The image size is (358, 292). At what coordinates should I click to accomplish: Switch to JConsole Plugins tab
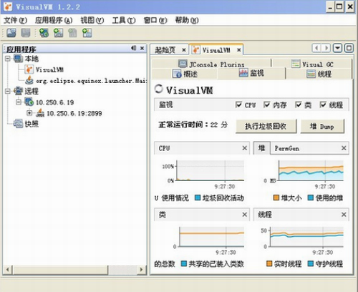(211, 64)
